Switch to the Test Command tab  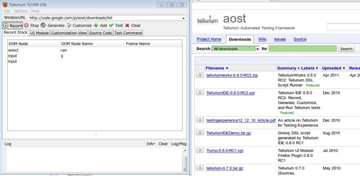coord(128,33)
